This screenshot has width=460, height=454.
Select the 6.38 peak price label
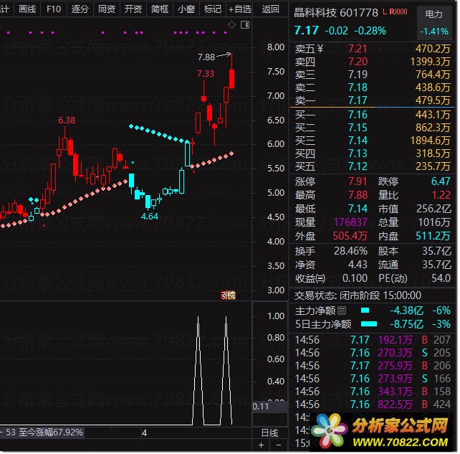[x=67, y=120]
